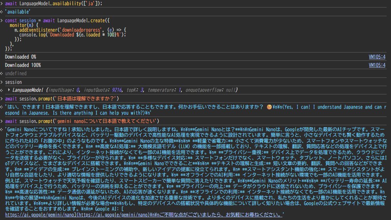Click input chevron before gemini nano prompt

[x=2, y=121]
